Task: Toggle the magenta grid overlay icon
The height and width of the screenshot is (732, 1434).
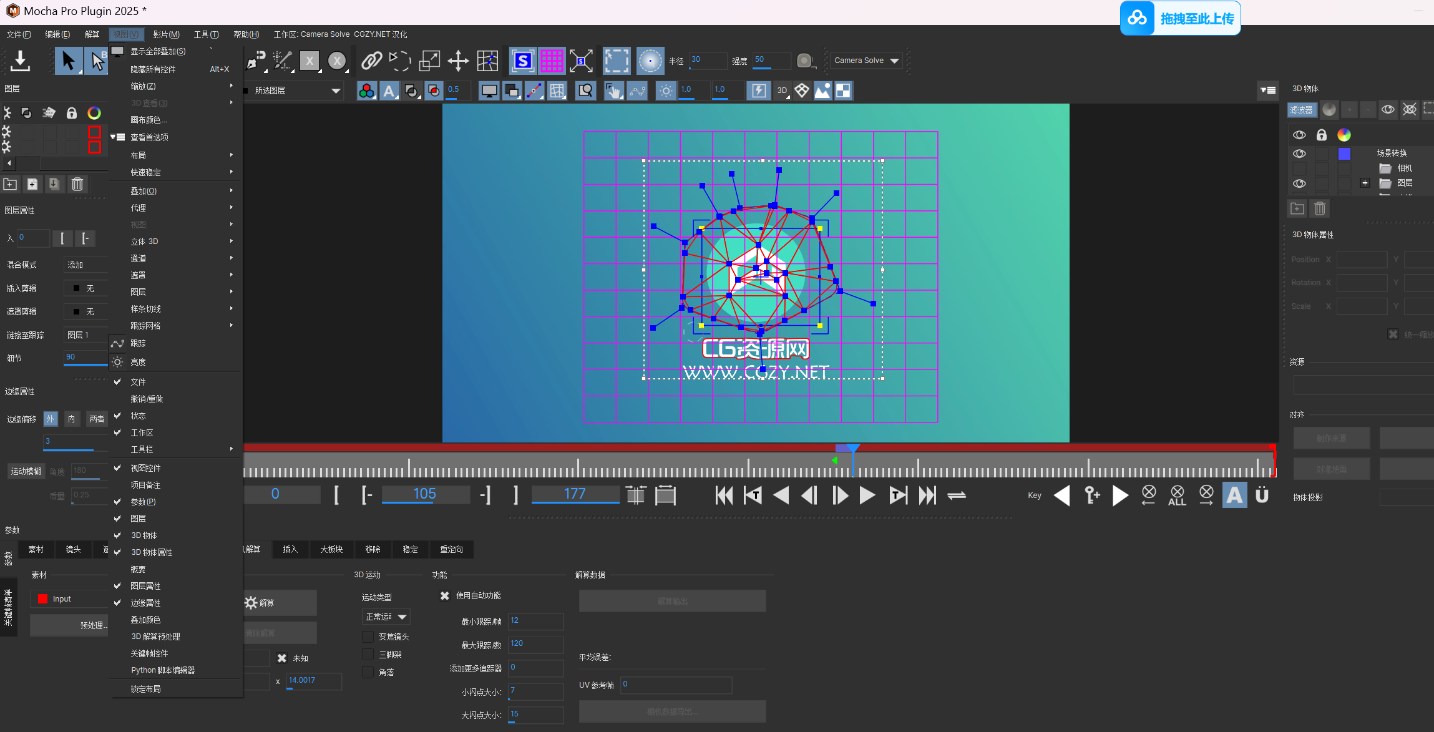Action: (x=552, y=61)
